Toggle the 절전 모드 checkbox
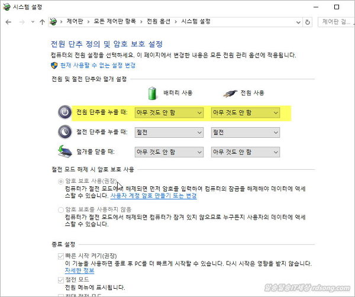Image resolution: width=355 pixels, height=297 pixels. 60,279
